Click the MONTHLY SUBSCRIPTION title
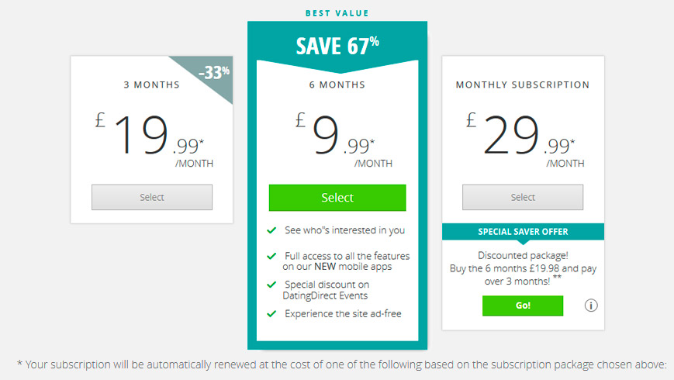The height and width of the screenshot is (380, 674). pyautogui.click(x=523, y=85)
